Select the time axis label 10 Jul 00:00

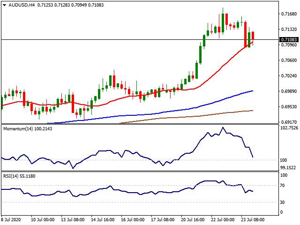[x=43, y=219]
